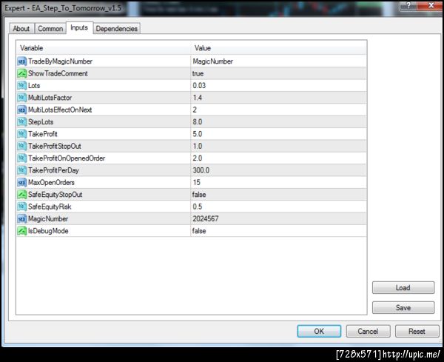Click the TakeProfitPerDay row icon
444x362 pixels.
point(21,170)
